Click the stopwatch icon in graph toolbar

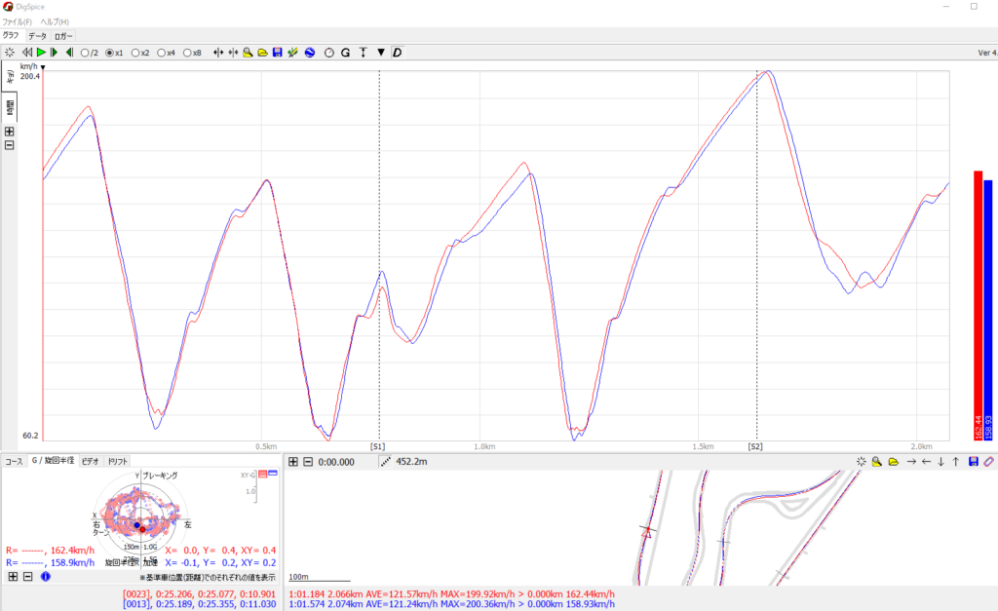click(329, 52)
